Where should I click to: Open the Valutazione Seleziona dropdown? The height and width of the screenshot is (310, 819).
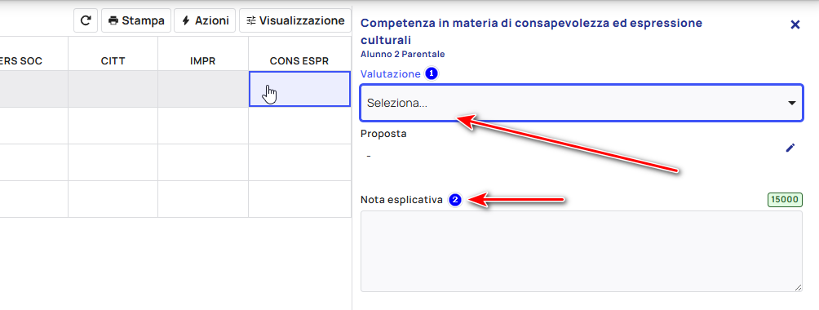point(582,103)
